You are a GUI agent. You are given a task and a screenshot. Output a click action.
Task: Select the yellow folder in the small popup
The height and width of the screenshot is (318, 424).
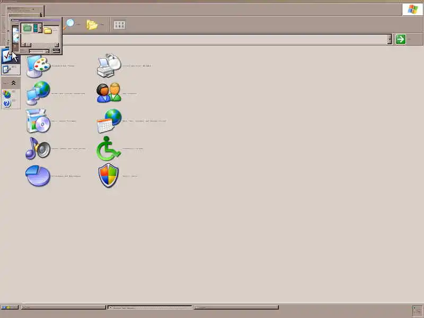pyautogui.click(x=48, y=31)
